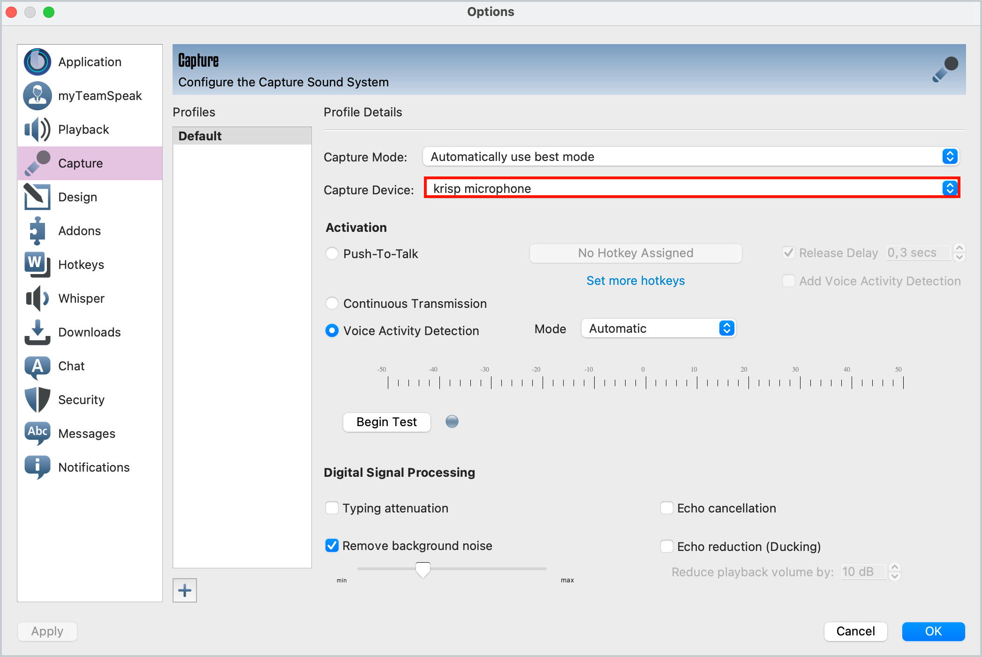The height and width of the screenshot is (657, 982).
Task: Select the Security shield icon
Action: 37,399
